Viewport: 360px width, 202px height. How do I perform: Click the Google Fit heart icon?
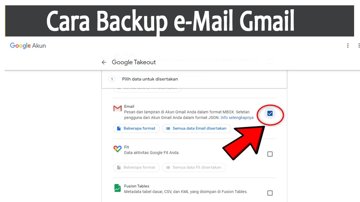tap(117, 149)
